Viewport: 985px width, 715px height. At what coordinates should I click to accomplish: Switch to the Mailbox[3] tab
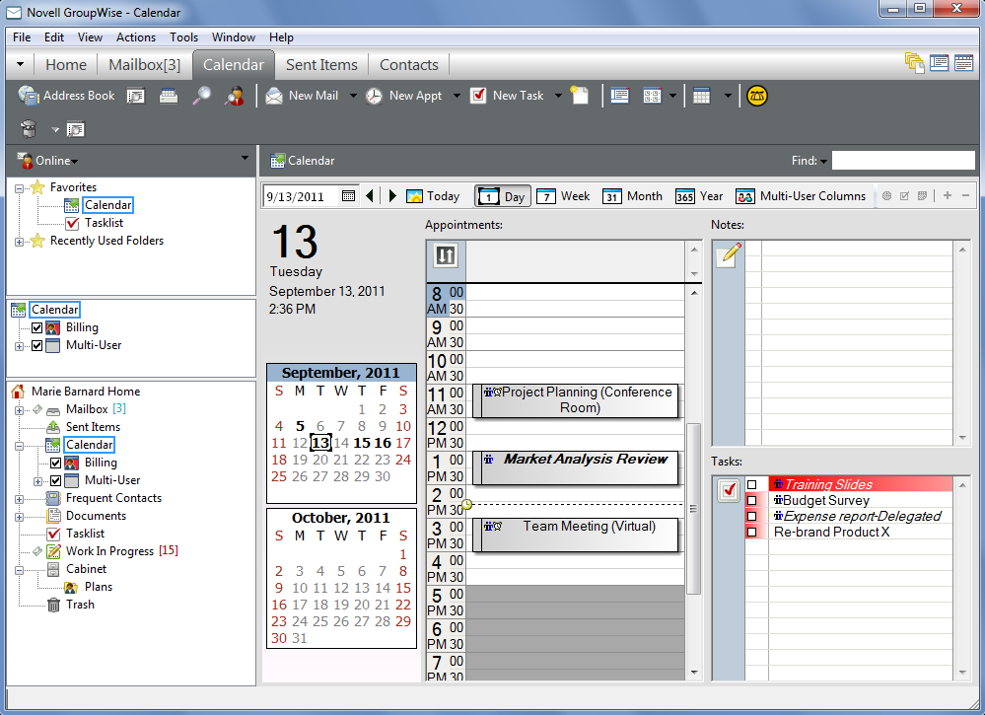click(145, 65)
